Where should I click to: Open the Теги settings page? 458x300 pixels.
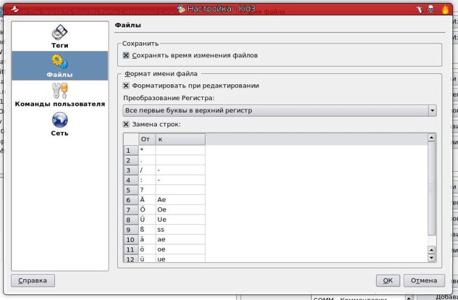60,37
